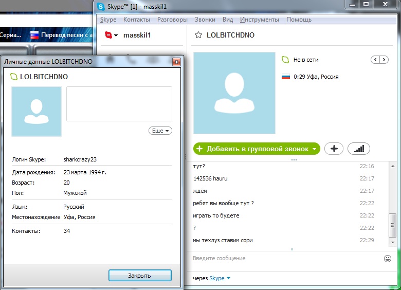The height and width of the screenshot is (290, 401).
Task: Click the favorite star next to LOLBITCHDNO
Action: pos(198,35)
